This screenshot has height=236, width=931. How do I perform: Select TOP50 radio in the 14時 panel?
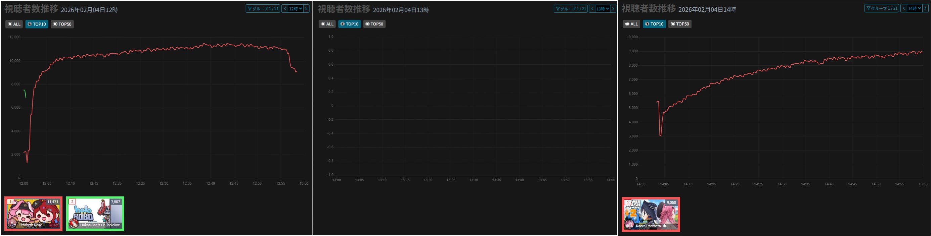tap(680, 24)
